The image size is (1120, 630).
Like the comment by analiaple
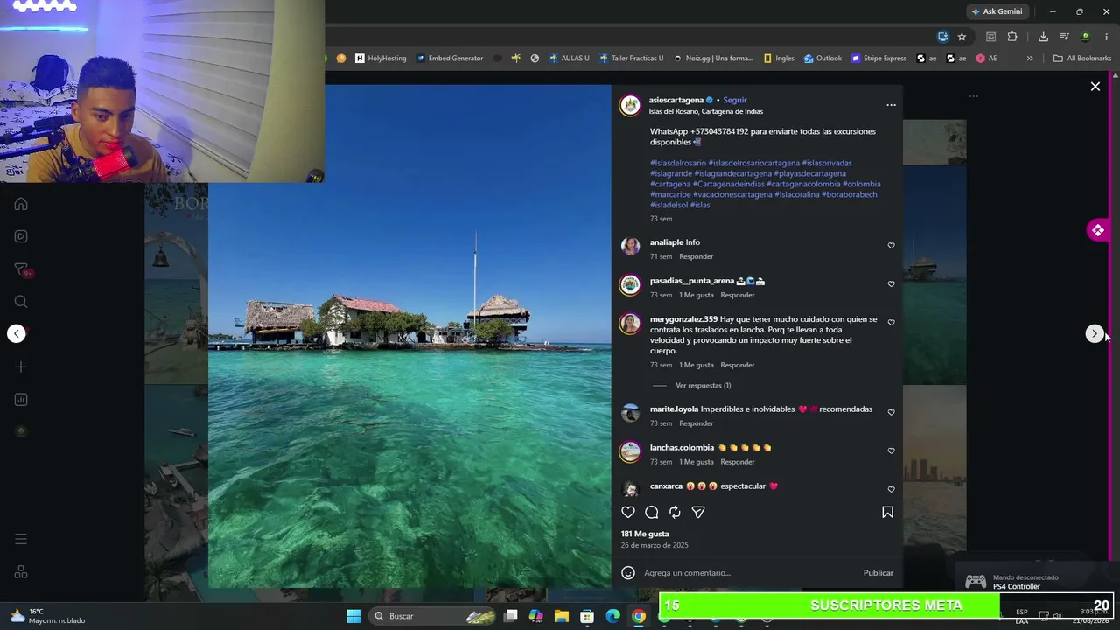click(x=891, y=246)
